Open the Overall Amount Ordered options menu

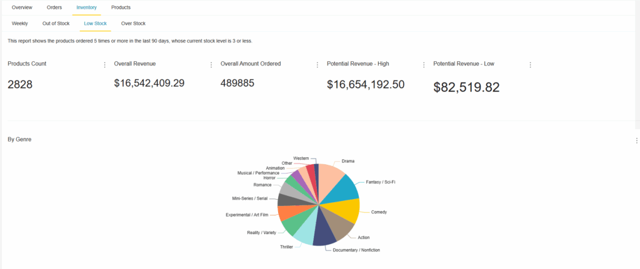tap(317, 65)
